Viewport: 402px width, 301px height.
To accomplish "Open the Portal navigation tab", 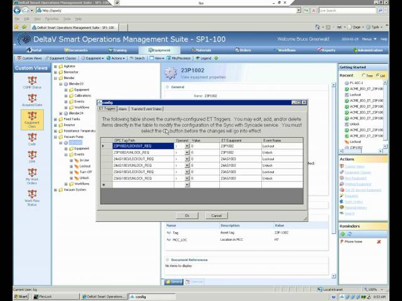I will 34,50.
